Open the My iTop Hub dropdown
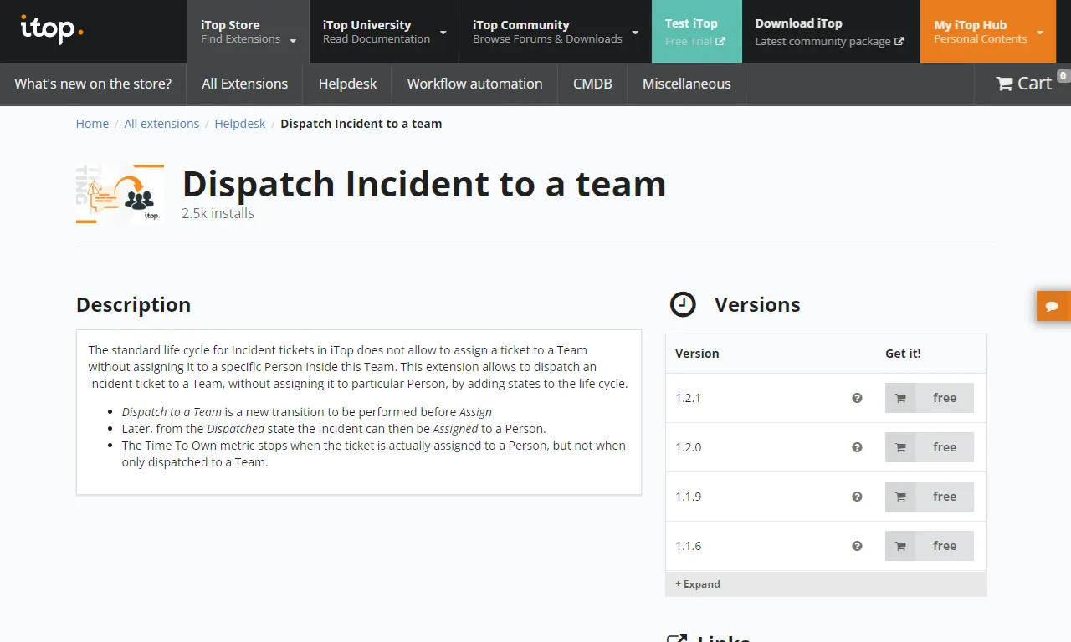This screenshot has width=1071, height=642. (988, 31)
